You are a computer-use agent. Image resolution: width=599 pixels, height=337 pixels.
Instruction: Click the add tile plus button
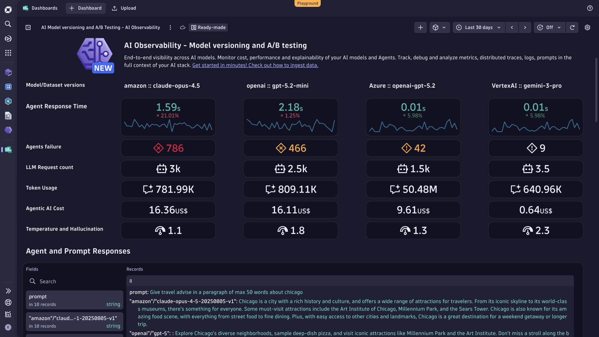420,27
